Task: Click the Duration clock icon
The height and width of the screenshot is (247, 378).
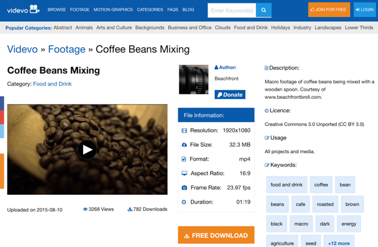Action: point(184,202)
